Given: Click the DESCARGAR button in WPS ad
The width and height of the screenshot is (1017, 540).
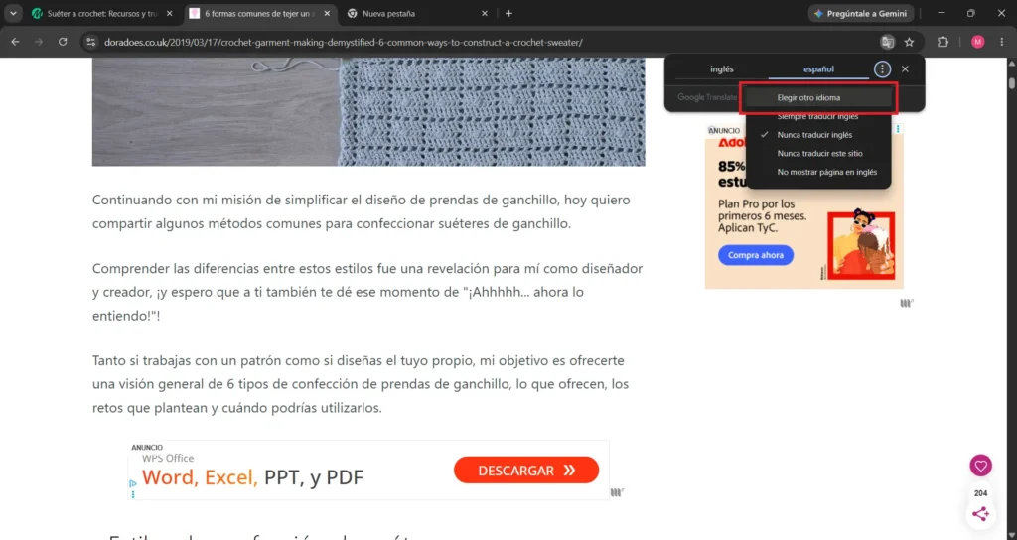Looking at the screenshot, I should (526, 470).
